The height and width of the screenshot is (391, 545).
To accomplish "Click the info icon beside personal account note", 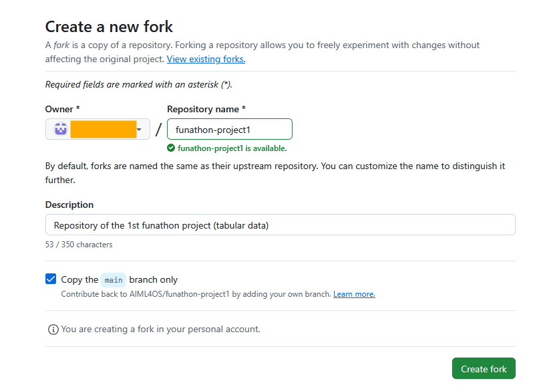I will coord(53,330).
